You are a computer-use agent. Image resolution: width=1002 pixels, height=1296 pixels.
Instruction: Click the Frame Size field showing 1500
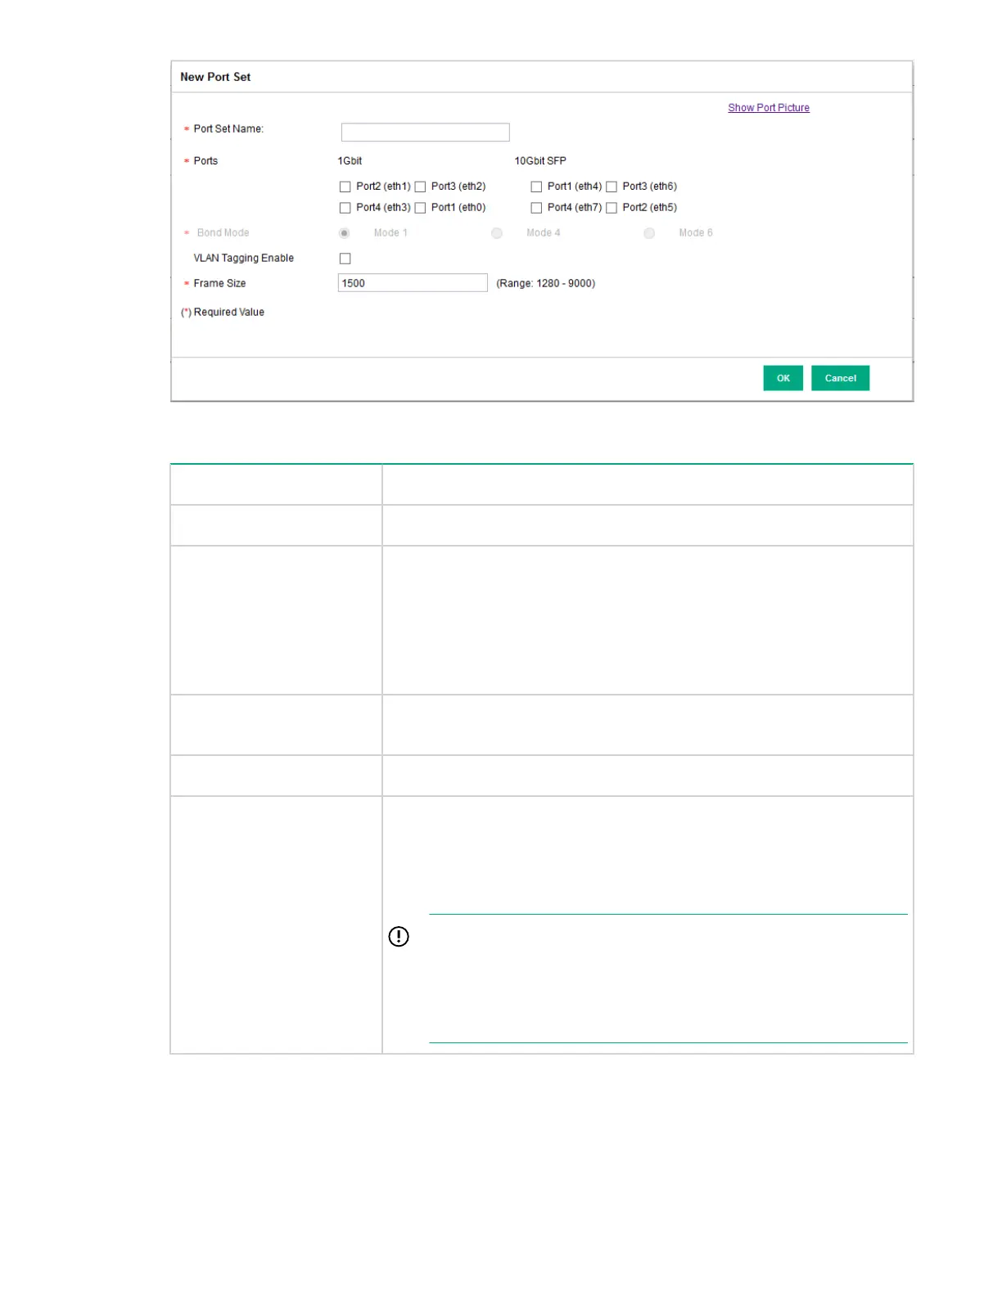click(x=413, y=283)
